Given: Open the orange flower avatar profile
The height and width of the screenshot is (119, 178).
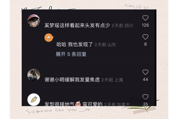Looking at the screenshot, I should (49, 38).
